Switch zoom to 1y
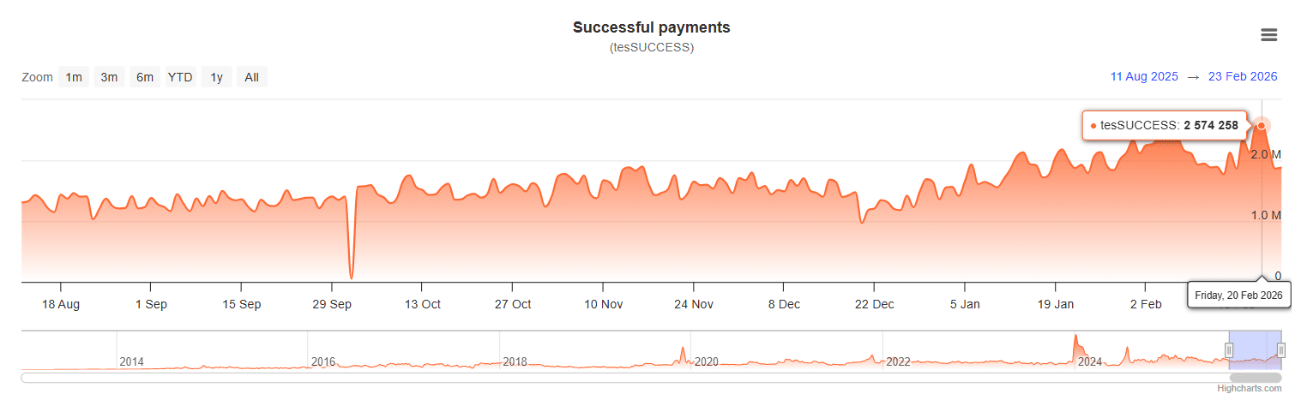Viewport: 1301px width, 400px height. (217, 77)
